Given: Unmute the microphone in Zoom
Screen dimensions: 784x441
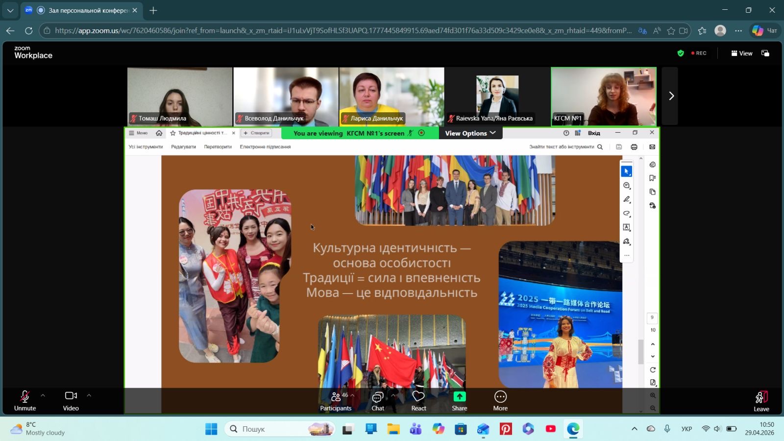Looking at the screenshot, I should (25, 400).
